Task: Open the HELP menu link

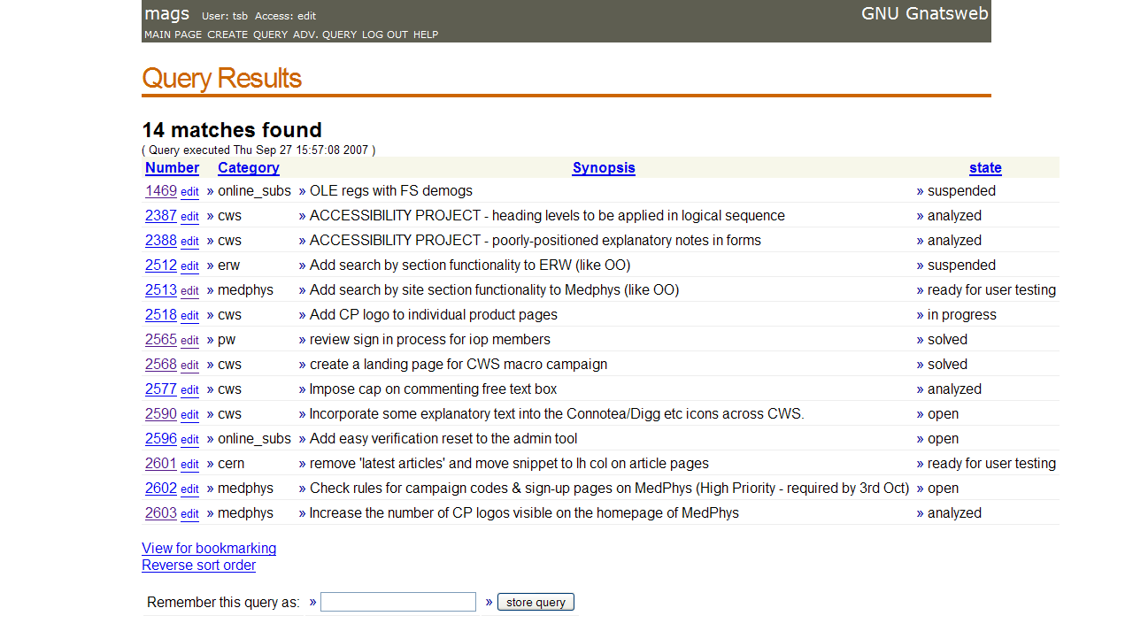Action: pyautogui.click(x=426, y=35)
